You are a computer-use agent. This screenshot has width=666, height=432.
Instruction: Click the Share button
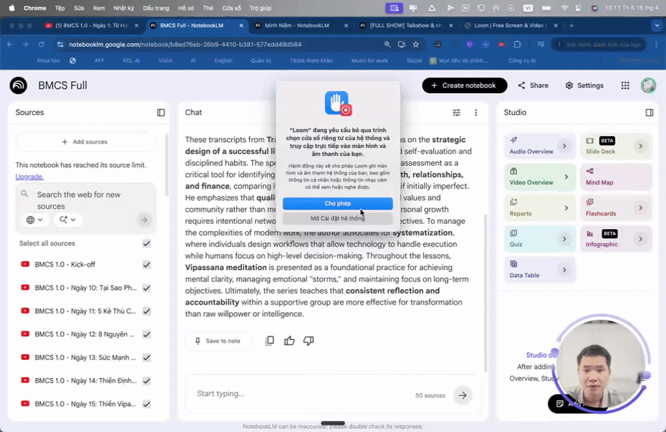pos(533,85)
